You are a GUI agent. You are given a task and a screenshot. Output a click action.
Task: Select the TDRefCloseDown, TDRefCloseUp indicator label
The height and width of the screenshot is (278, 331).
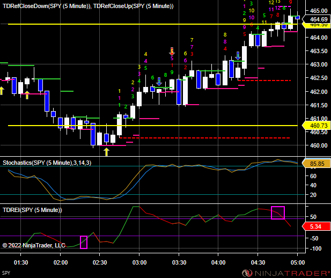click(88, 6)
